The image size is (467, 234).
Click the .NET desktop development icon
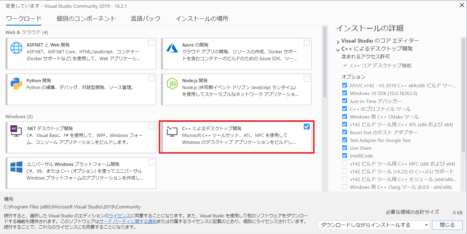click(16, 131)
